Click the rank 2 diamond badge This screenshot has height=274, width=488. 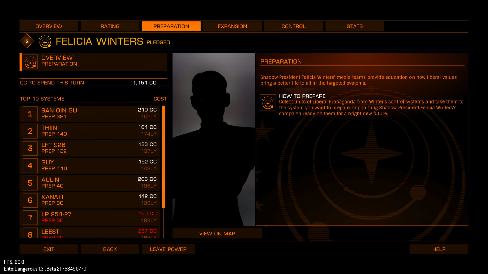pos(27,41)
